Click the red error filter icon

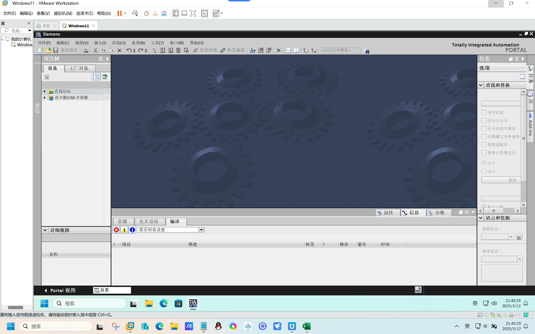coord(116,230)
